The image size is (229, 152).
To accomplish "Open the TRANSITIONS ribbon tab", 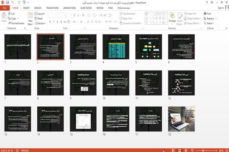I will pyautogui.click(x=52, y=8).
